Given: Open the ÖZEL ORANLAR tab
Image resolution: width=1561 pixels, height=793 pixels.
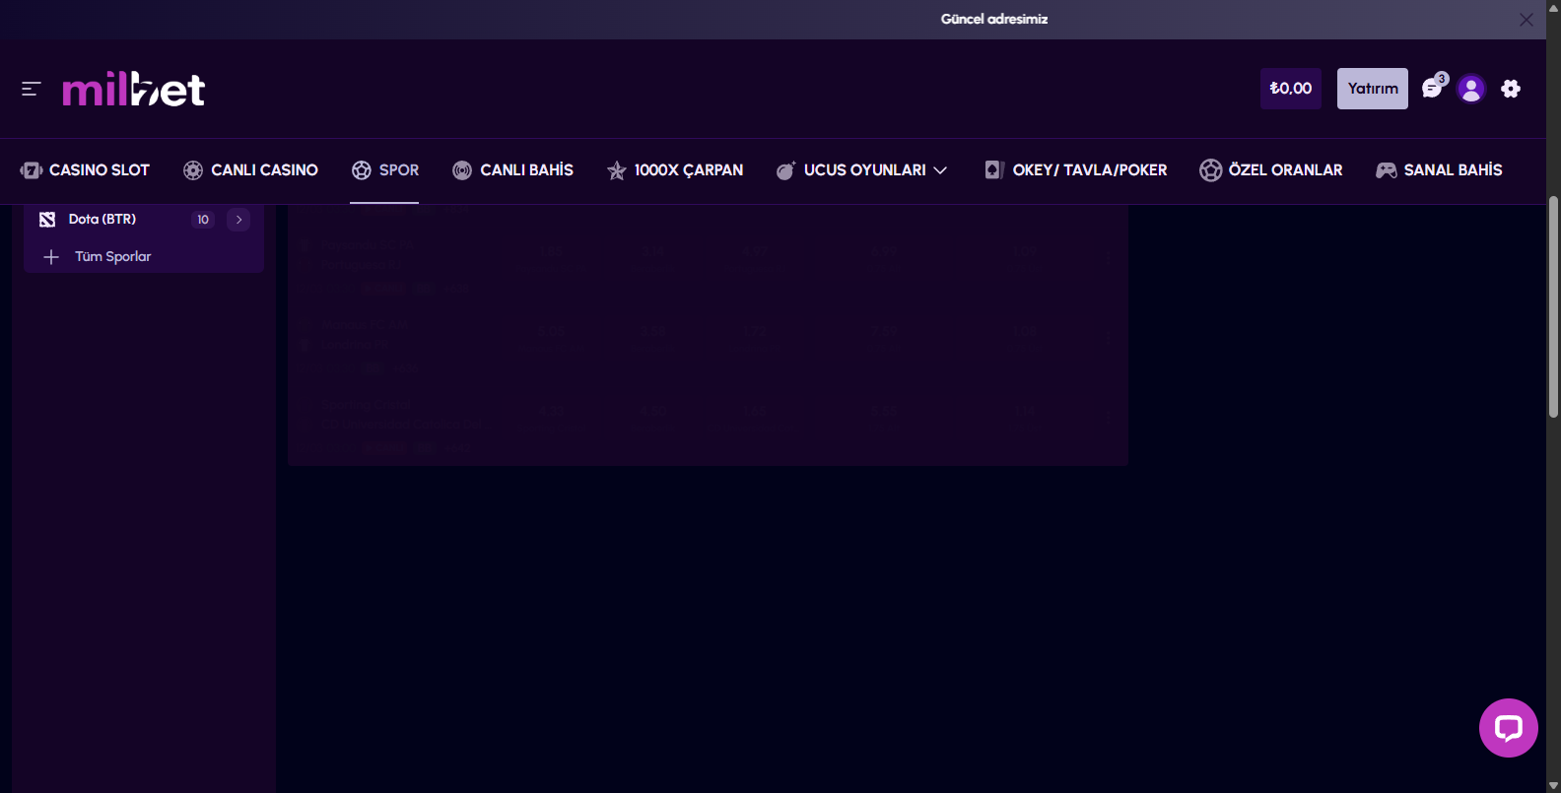Looking at the screenshot, I should [1271, 170].
